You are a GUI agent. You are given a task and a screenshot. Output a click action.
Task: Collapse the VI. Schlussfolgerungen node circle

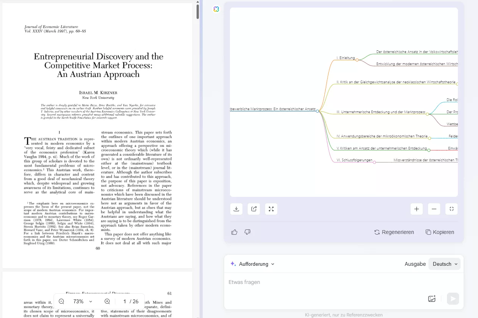[x=374, y=162]
